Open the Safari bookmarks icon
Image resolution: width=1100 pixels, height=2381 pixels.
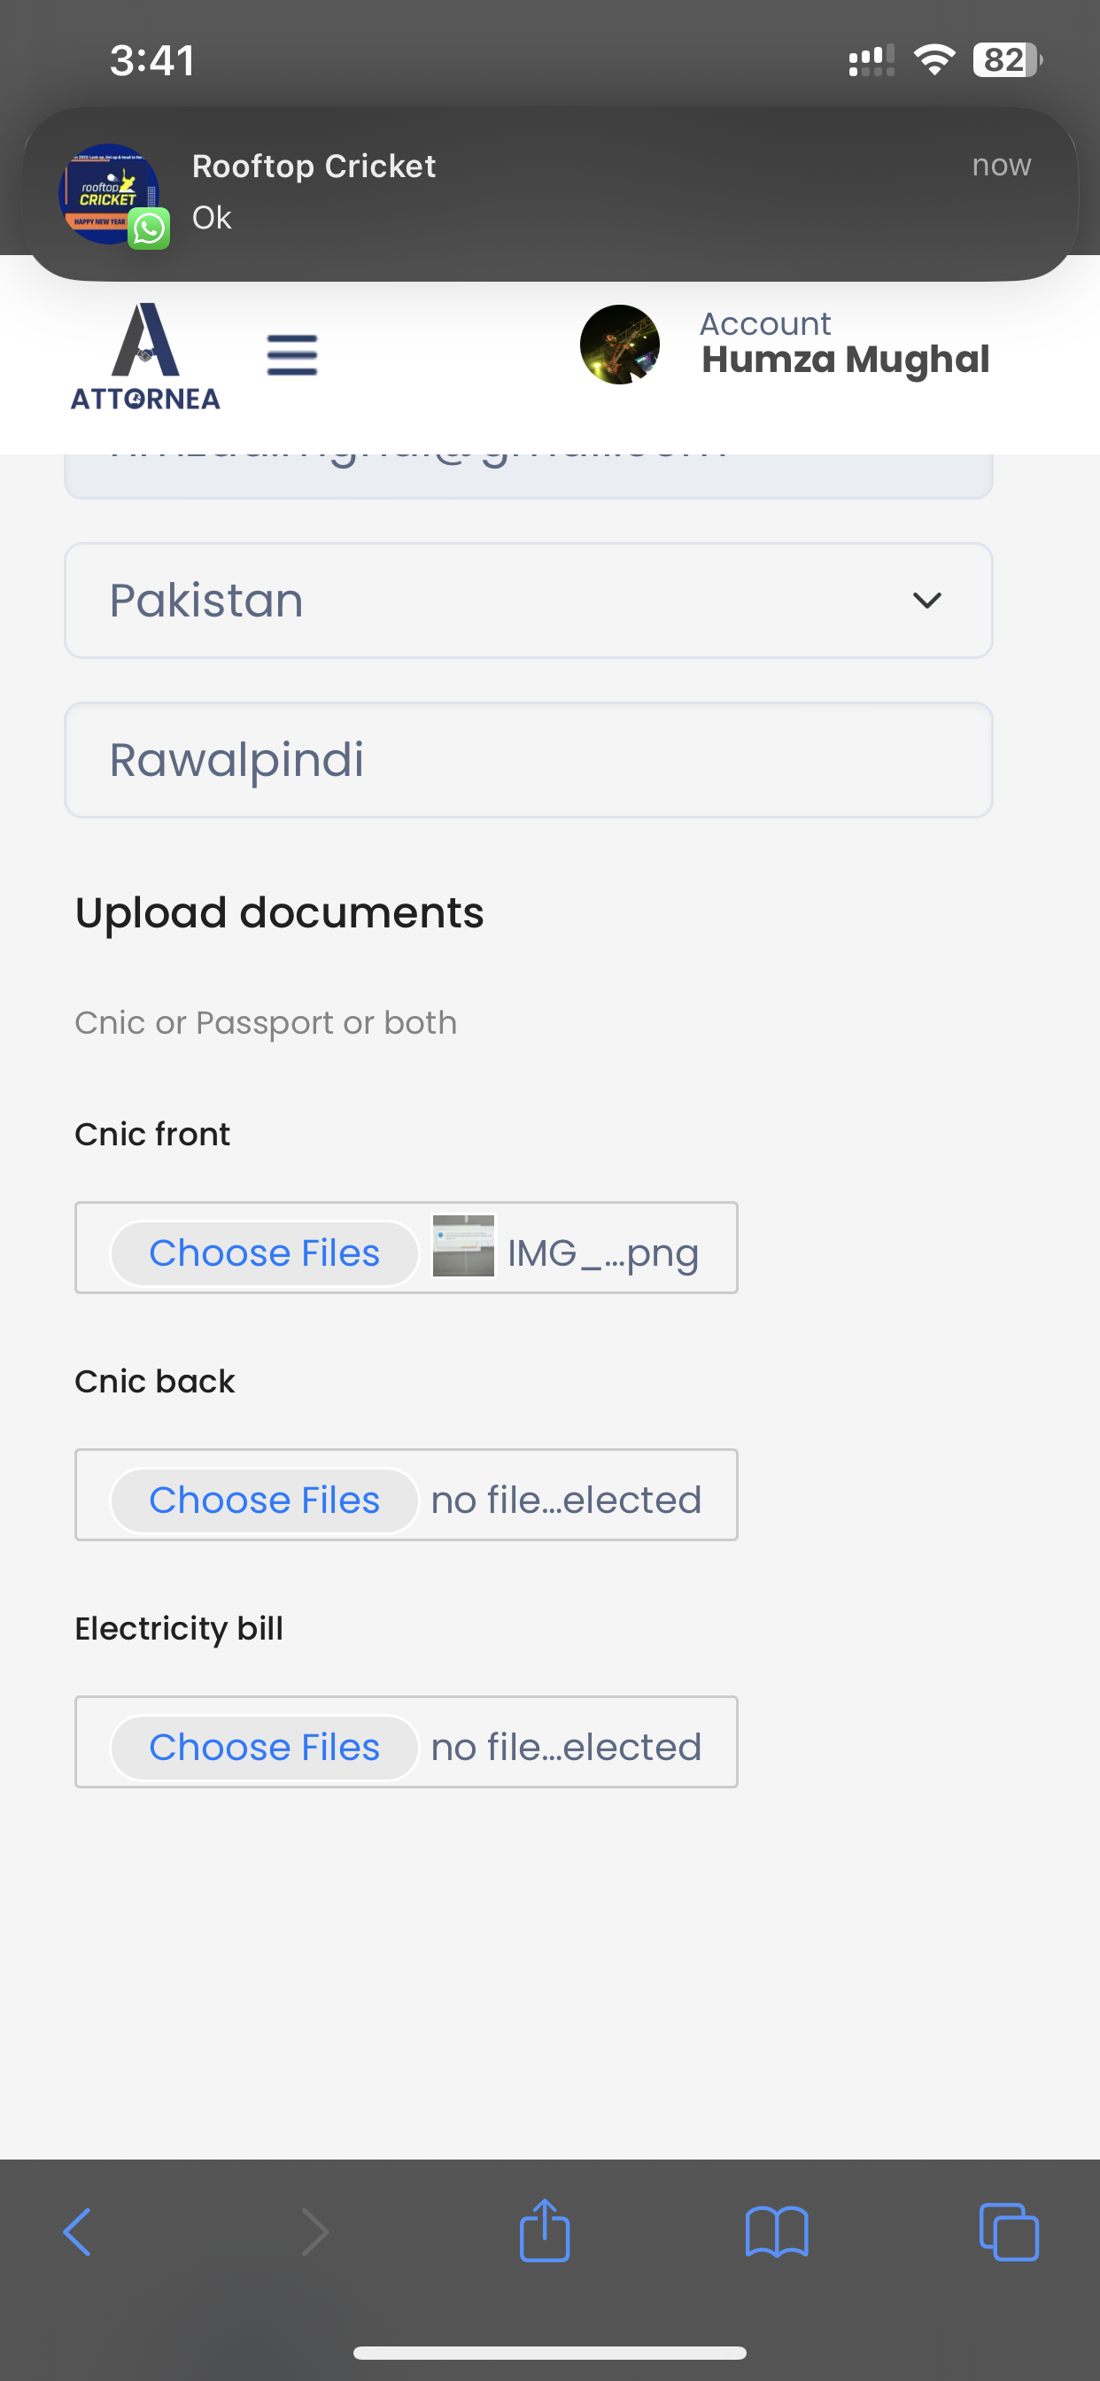point(777,2232)
